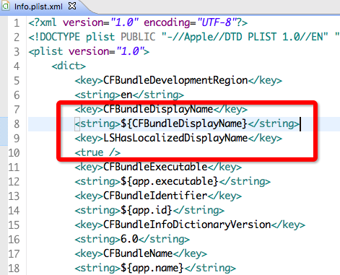Click the CFBundleDevelopmentRegion key line

coord(178,80)
